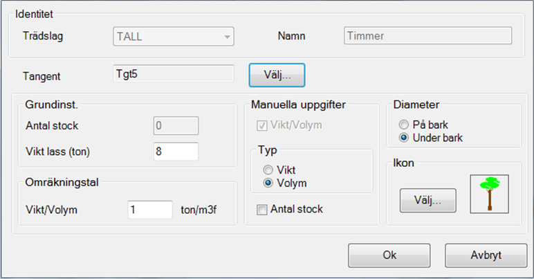
Task: Choose the Vikt type radio button
Action: tap(268, 170)
